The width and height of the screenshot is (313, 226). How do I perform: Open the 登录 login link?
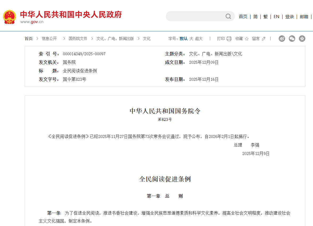coord(289,16)
